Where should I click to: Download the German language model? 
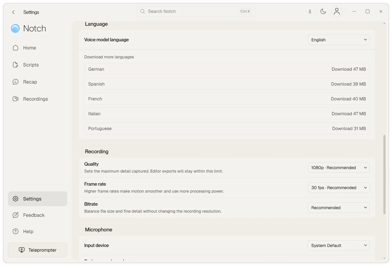pyautogui.click(x=349, y=69)
